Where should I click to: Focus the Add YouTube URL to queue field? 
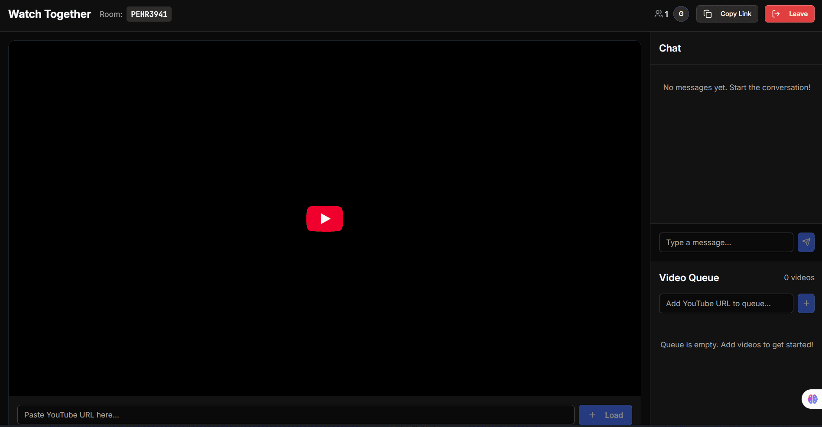pyautogui.click(x=726, y=303)
